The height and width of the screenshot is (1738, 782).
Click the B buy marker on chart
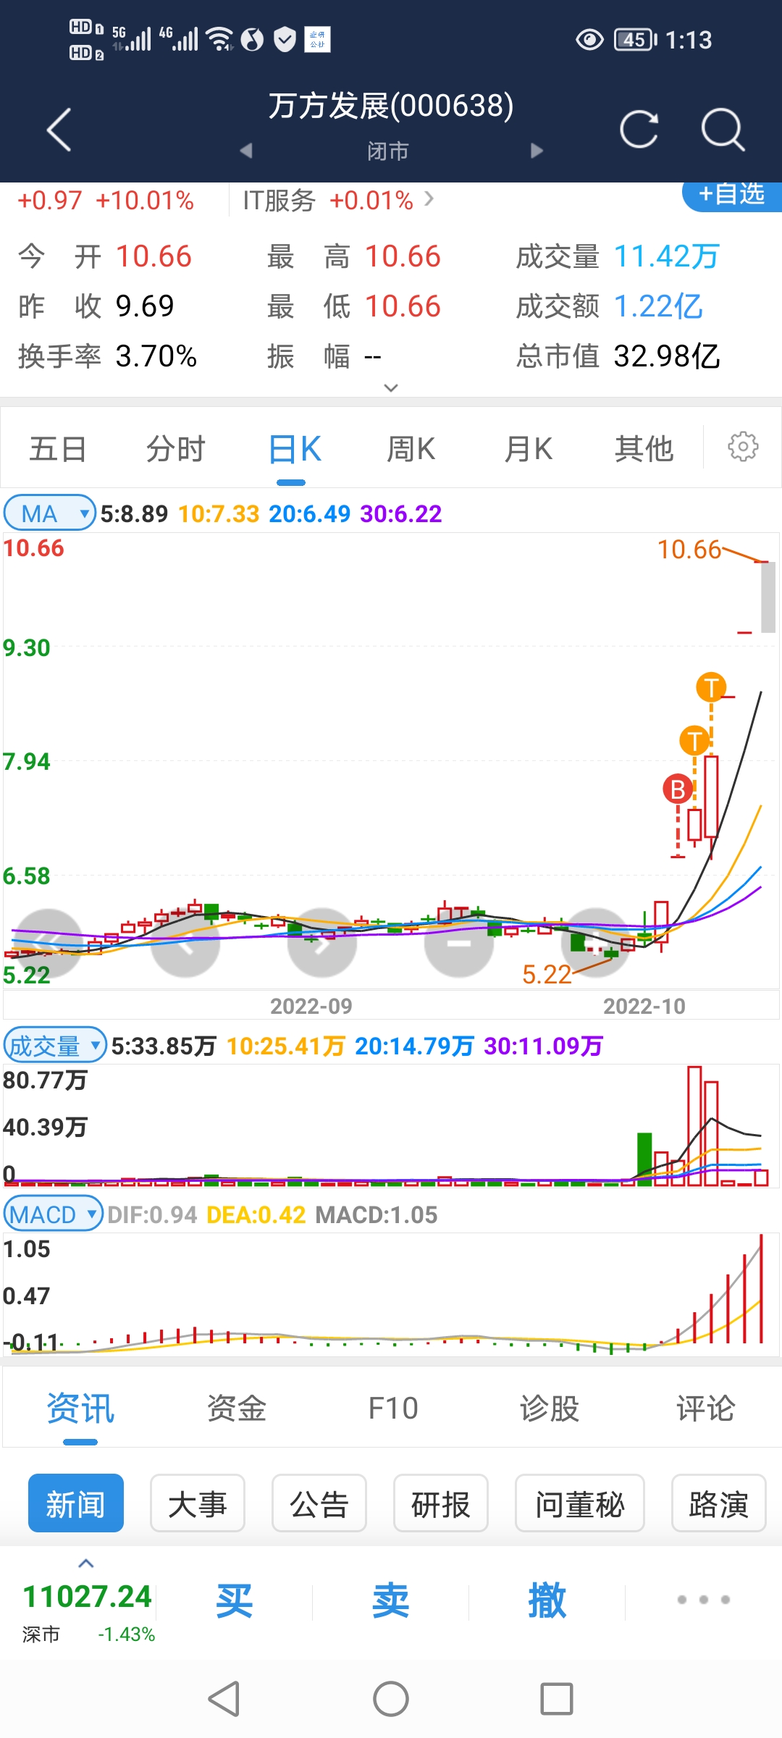click(678, 789)
